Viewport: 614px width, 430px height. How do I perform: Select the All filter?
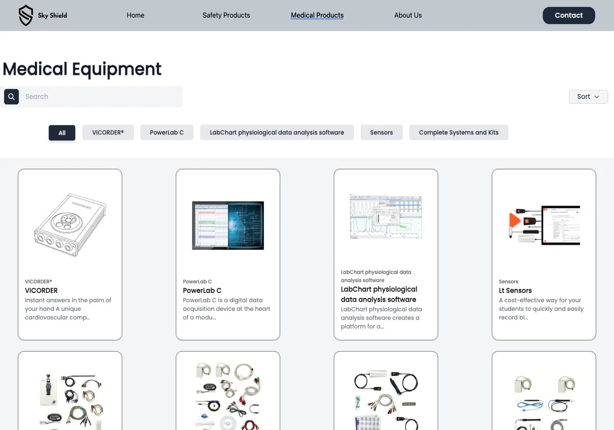point(62,133)
